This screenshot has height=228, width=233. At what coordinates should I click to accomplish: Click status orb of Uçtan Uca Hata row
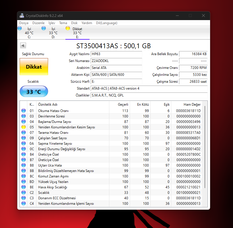[24, 165]
